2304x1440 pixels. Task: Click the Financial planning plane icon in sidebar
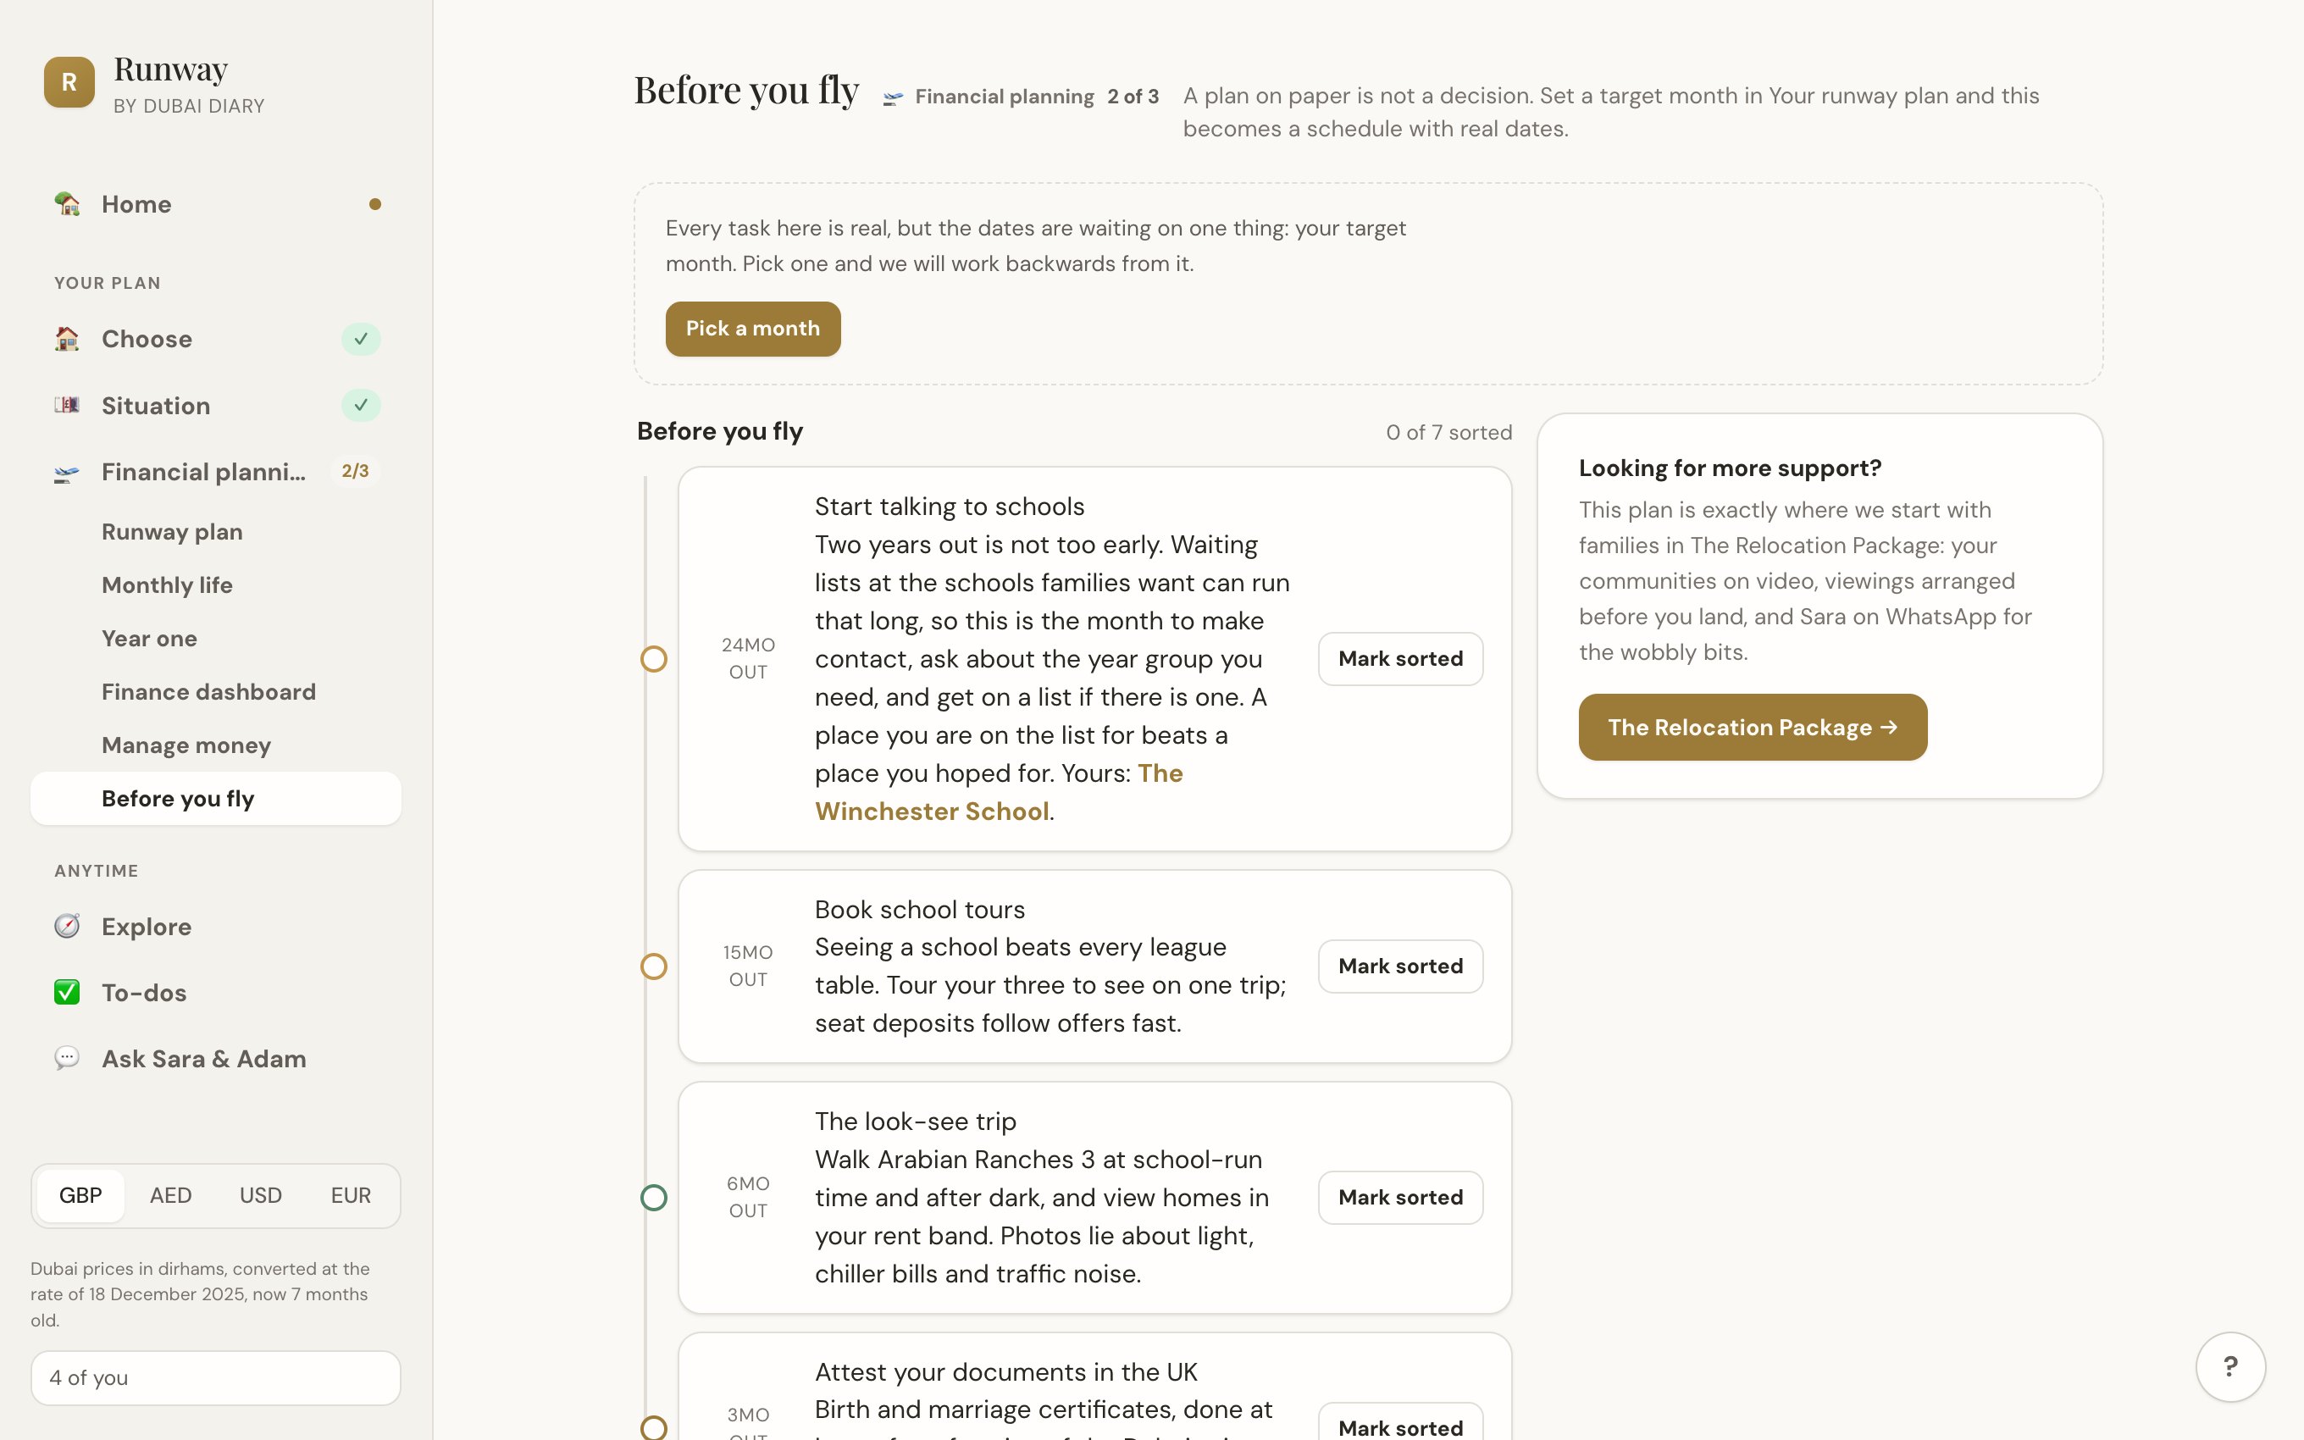point(67,473)
